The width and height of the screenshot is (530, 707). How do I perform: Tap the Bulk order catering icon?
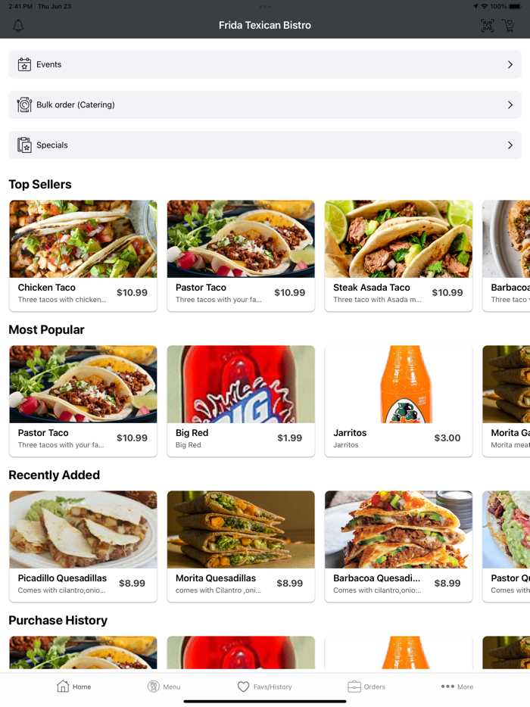(x=24, y=104)
